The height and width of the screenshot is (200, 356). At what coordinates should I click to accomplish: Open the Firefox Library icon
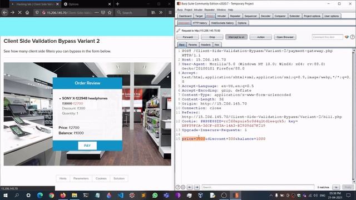point(154,12)
